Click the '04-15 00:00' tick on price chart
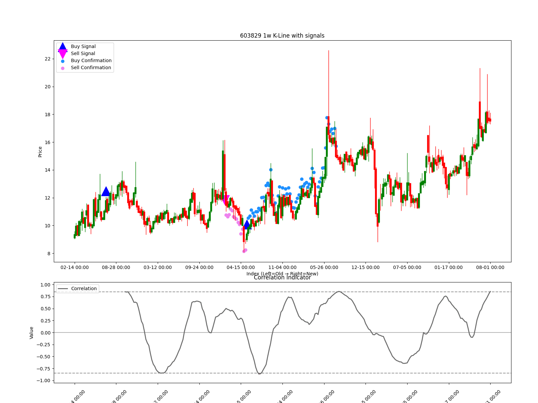Screen dimensions: 538x403 tap(241, 267)
